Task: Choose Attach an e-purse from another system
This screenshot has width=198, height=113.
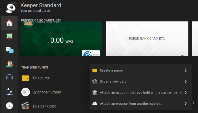Action: click(131, 104)
